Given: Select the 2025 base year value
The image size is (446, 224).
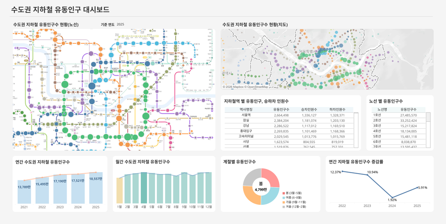Looking at the screenshot, I should coord(120,24).
